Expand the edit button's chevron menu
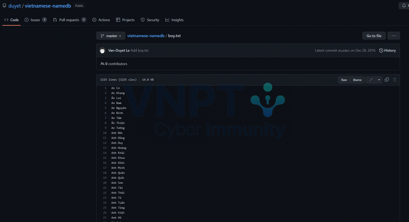Viewport: 409px width, 222px height. [x=379, y=80]
